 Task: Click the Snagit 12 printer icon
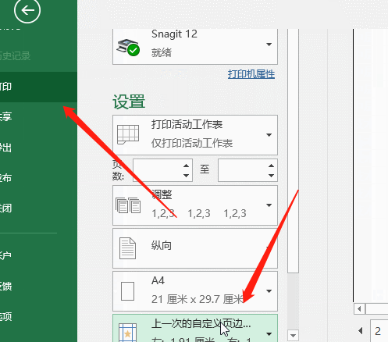(128, 48)
